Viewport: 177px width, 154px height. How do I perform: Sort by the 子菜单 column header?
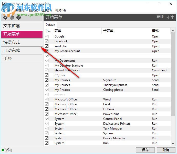click(126, 31)
